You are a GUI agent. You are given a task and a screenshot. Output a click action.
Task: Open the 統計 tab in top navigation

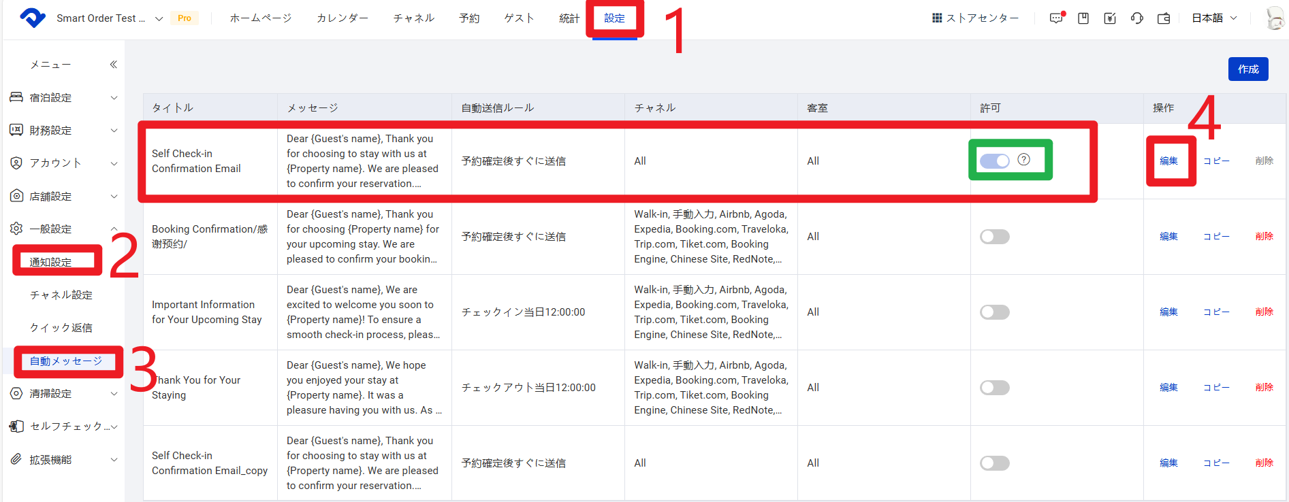[x=569, y=18]
